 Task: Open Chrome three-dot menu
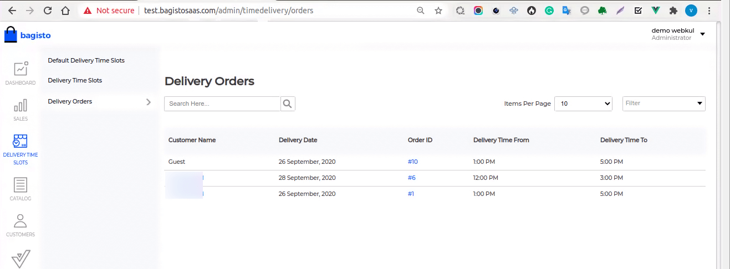(x=709, y=11)
